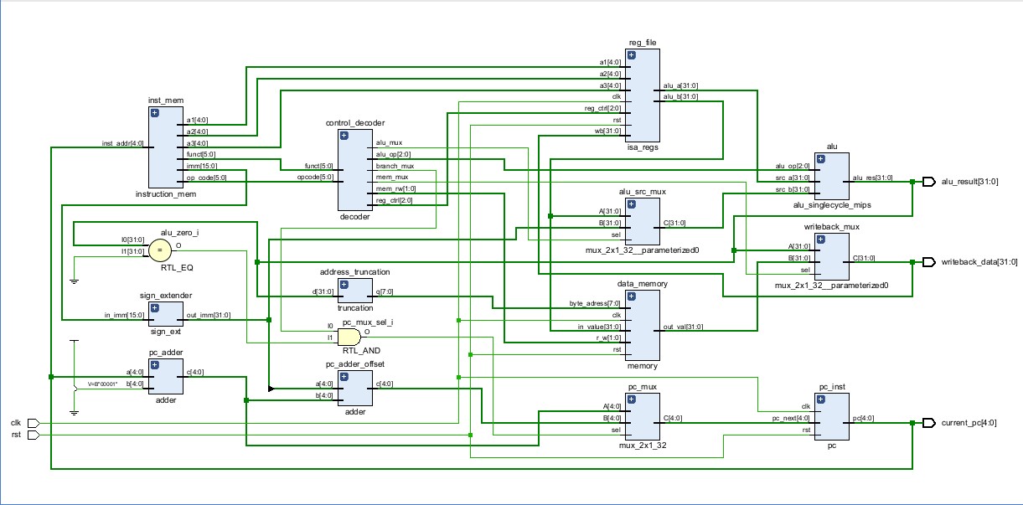Image resolution: width=1023 pixels, height=505 pixels.
Task: Click the alu_zero_i label
Action: click(179, 232)
